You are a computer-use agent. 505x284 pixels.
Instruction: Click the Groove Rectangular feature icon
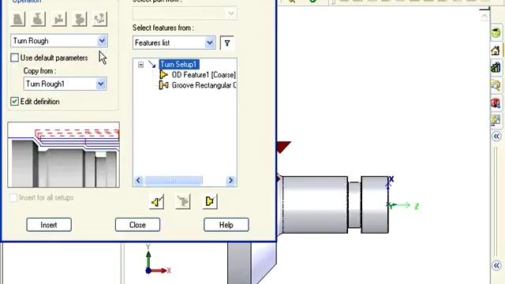click(163, 85)
